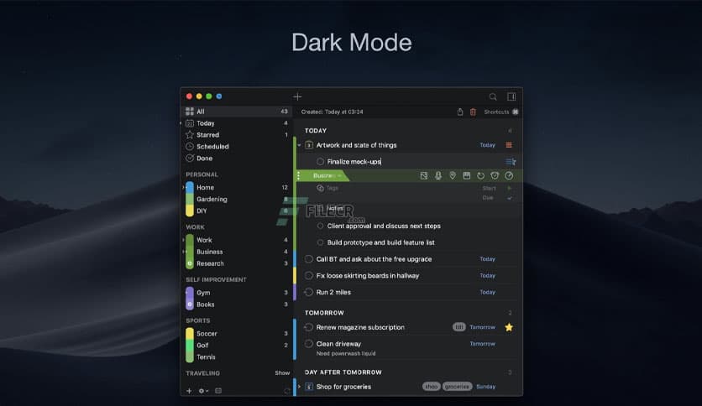This screenshot has width=702, height=406.
Task: Click the Shortcuts label in header
Action: (496, 112)
